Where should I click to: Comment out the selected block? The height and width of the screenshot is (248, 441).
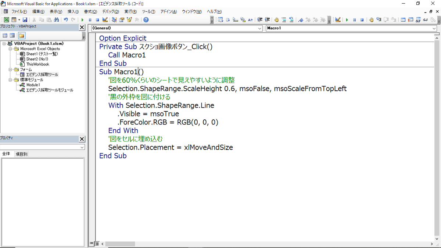tap(284, 20)
